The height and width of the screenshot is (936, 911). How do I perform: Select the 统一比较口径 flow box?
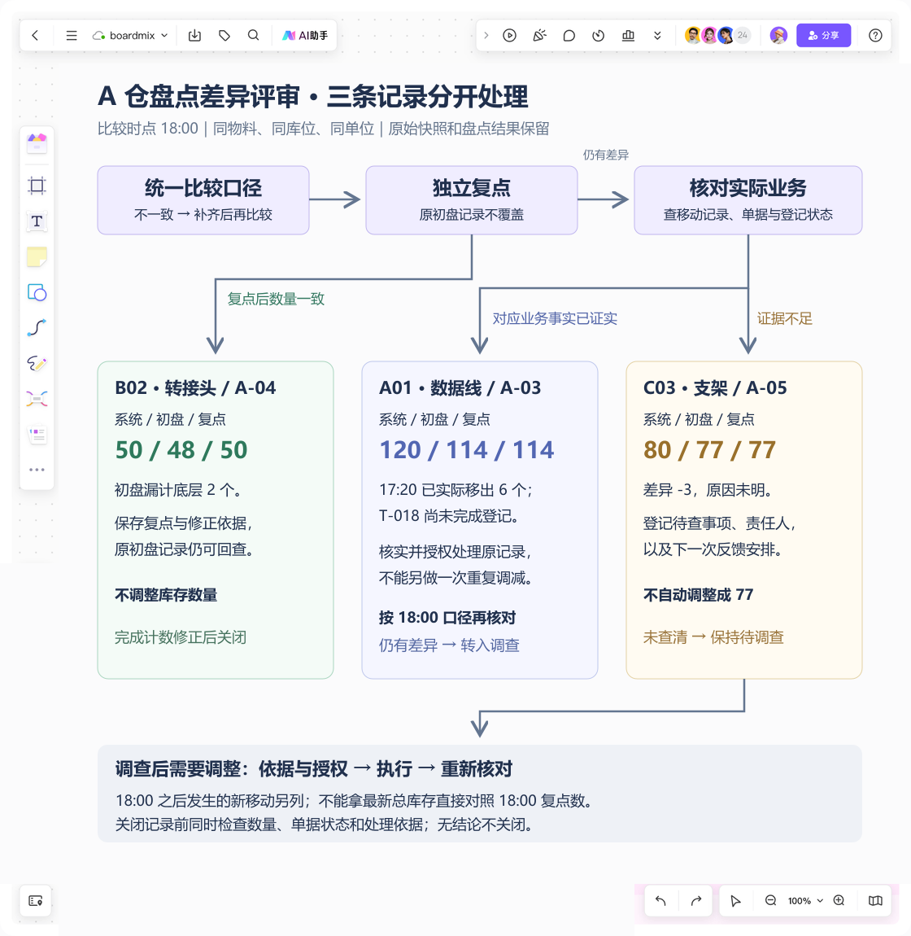203,200
